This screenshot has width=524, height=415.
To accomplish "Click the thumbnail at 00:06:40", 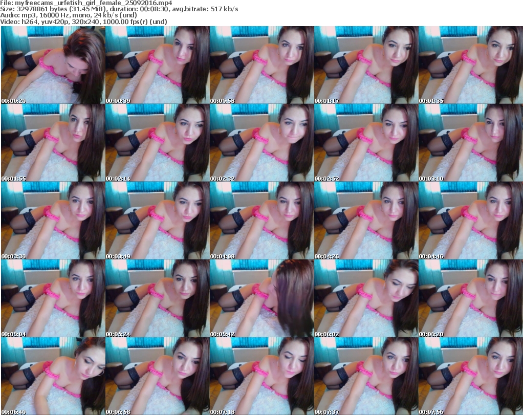I will click(53, 376).
